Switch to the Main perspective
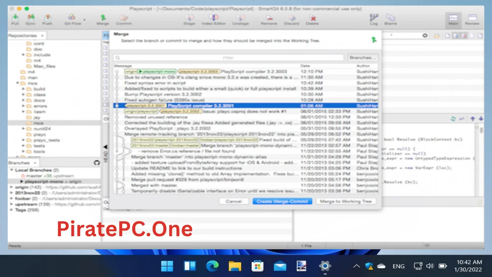Image resolution: width=492 pixels, height=277 pixels. 454,19
